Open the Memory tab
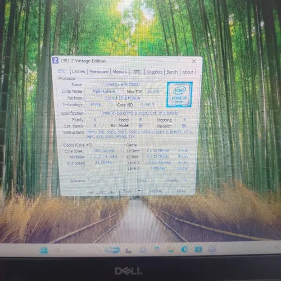 120,72
